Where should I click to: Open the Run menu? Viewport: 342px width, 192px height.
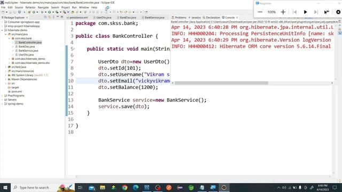(x=74, y=7)
